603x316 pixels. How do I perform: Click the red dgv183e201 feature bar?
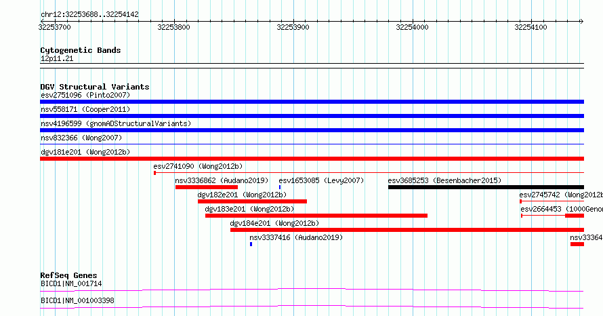pyautogui.click(x=316, y=216)
